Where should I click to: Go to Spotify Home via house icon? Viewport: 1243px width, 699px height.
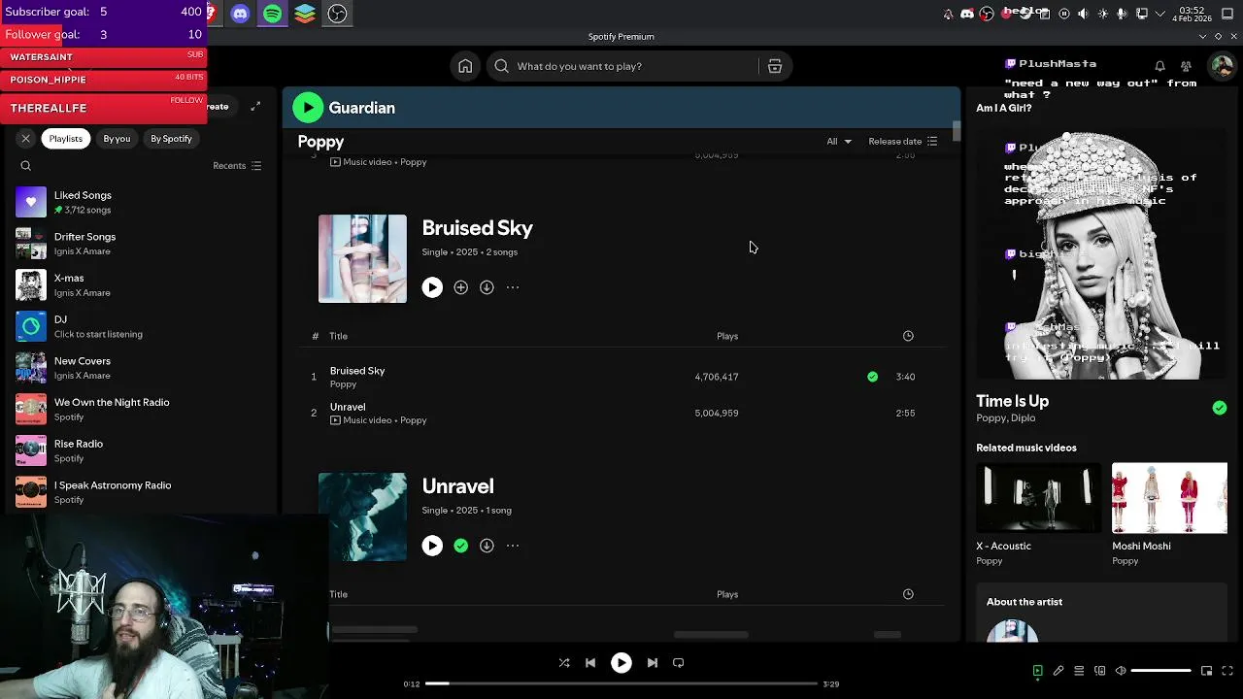[465, 66]
